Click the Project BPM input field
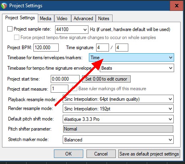Screen dimensions: 185x164 pos(46,48)
